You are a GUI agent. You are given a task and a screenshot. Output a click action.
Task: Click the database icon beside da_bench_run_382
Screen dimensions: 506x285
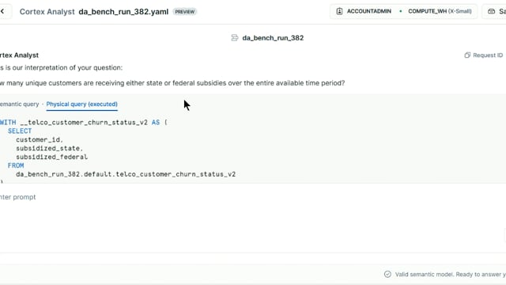(235, 38)
